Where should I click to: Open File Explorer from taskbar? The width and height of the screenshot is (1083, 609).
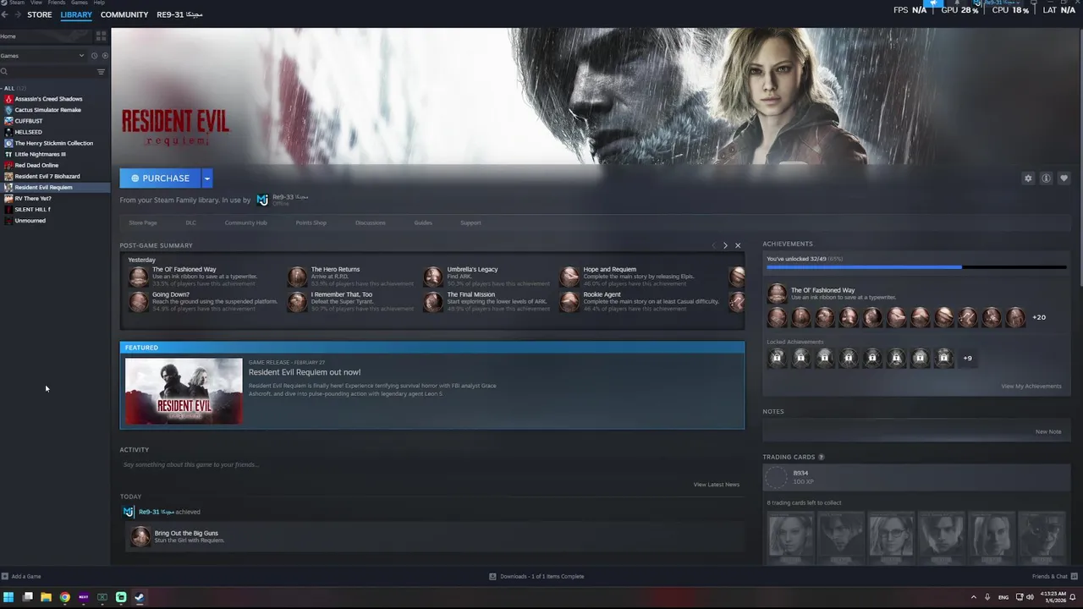point(46,597)
